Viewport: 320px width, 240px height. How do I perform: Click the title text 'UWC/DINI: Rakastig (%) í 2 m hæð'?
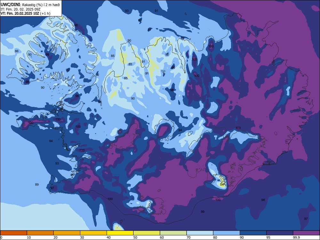pyautogui.click(x=30, y=5)
